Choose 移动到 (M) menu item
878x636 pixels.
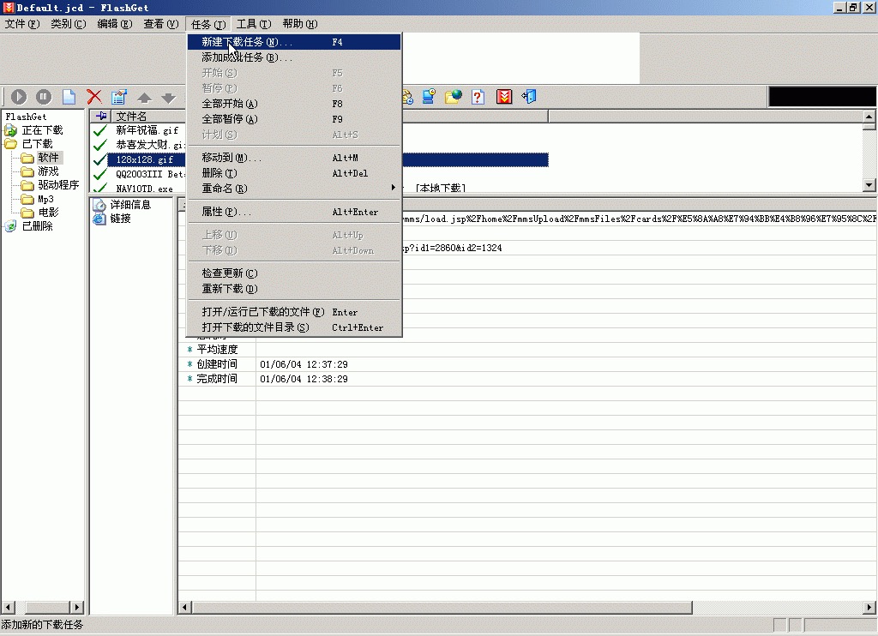click(x=294, y=158)
